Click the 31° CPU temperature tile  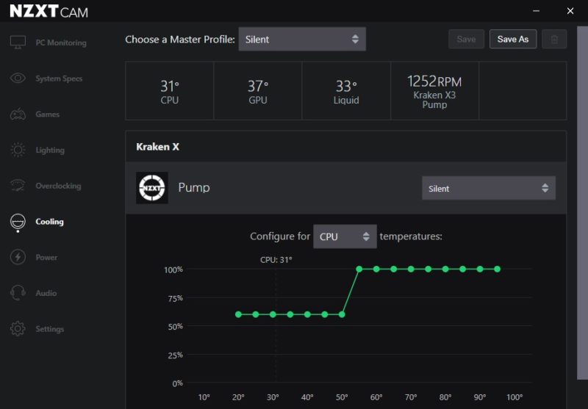pyautogui.click(x=170, y=91)
